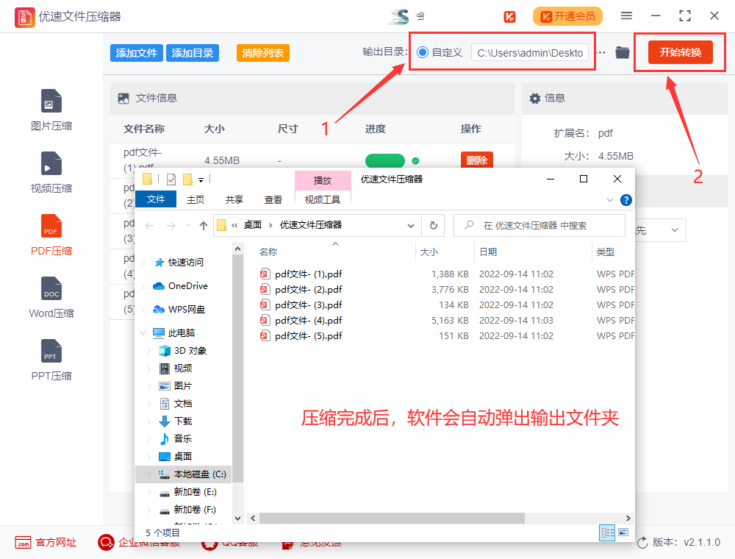
Task: Select the PDF压缩 sidebar tool
Action: 51,235
